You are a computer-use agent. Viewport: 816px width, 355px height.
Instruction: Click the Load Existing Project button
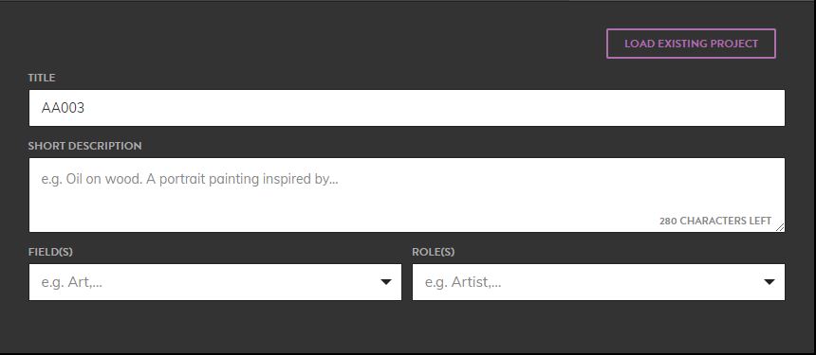(691, 44)
